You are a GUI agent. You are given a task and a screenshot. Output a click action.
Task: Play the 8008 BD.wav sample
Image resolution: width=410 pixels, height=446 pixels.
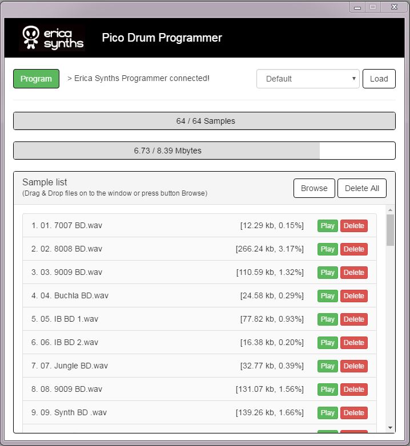point(328,249)
